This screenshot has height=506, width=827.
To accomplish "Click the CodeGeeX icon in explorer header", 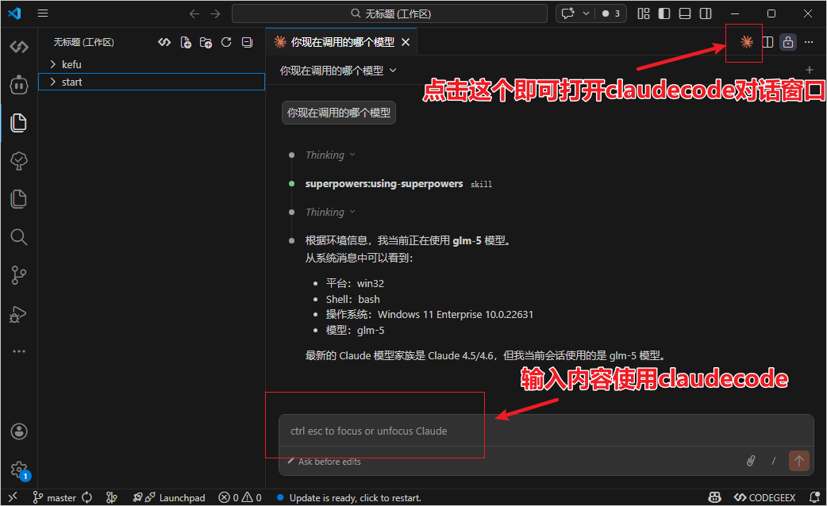I will click(x=164, y=42).
